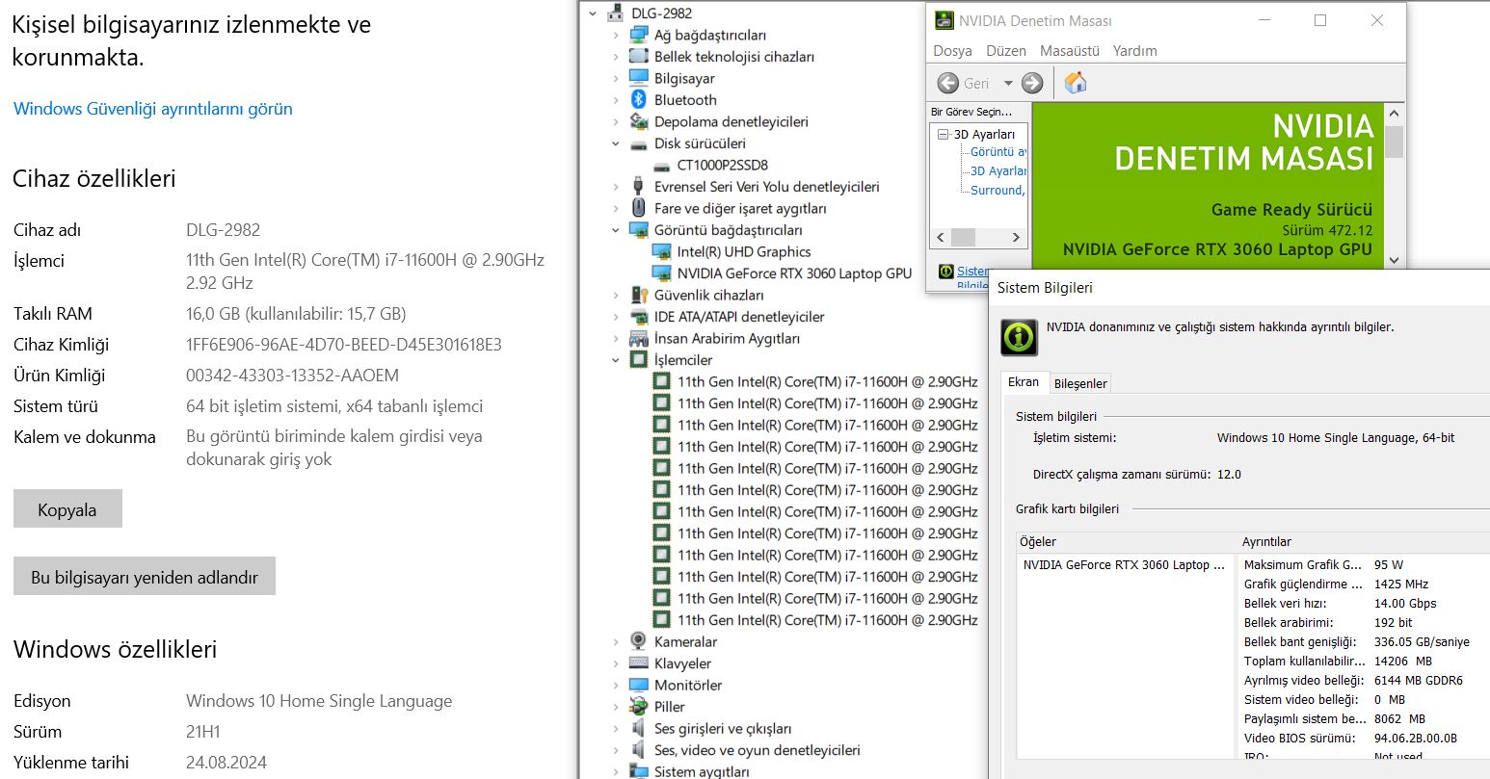Click the Kameralar webcam icon
The image size is (1490, 779).
click(638, 641)
